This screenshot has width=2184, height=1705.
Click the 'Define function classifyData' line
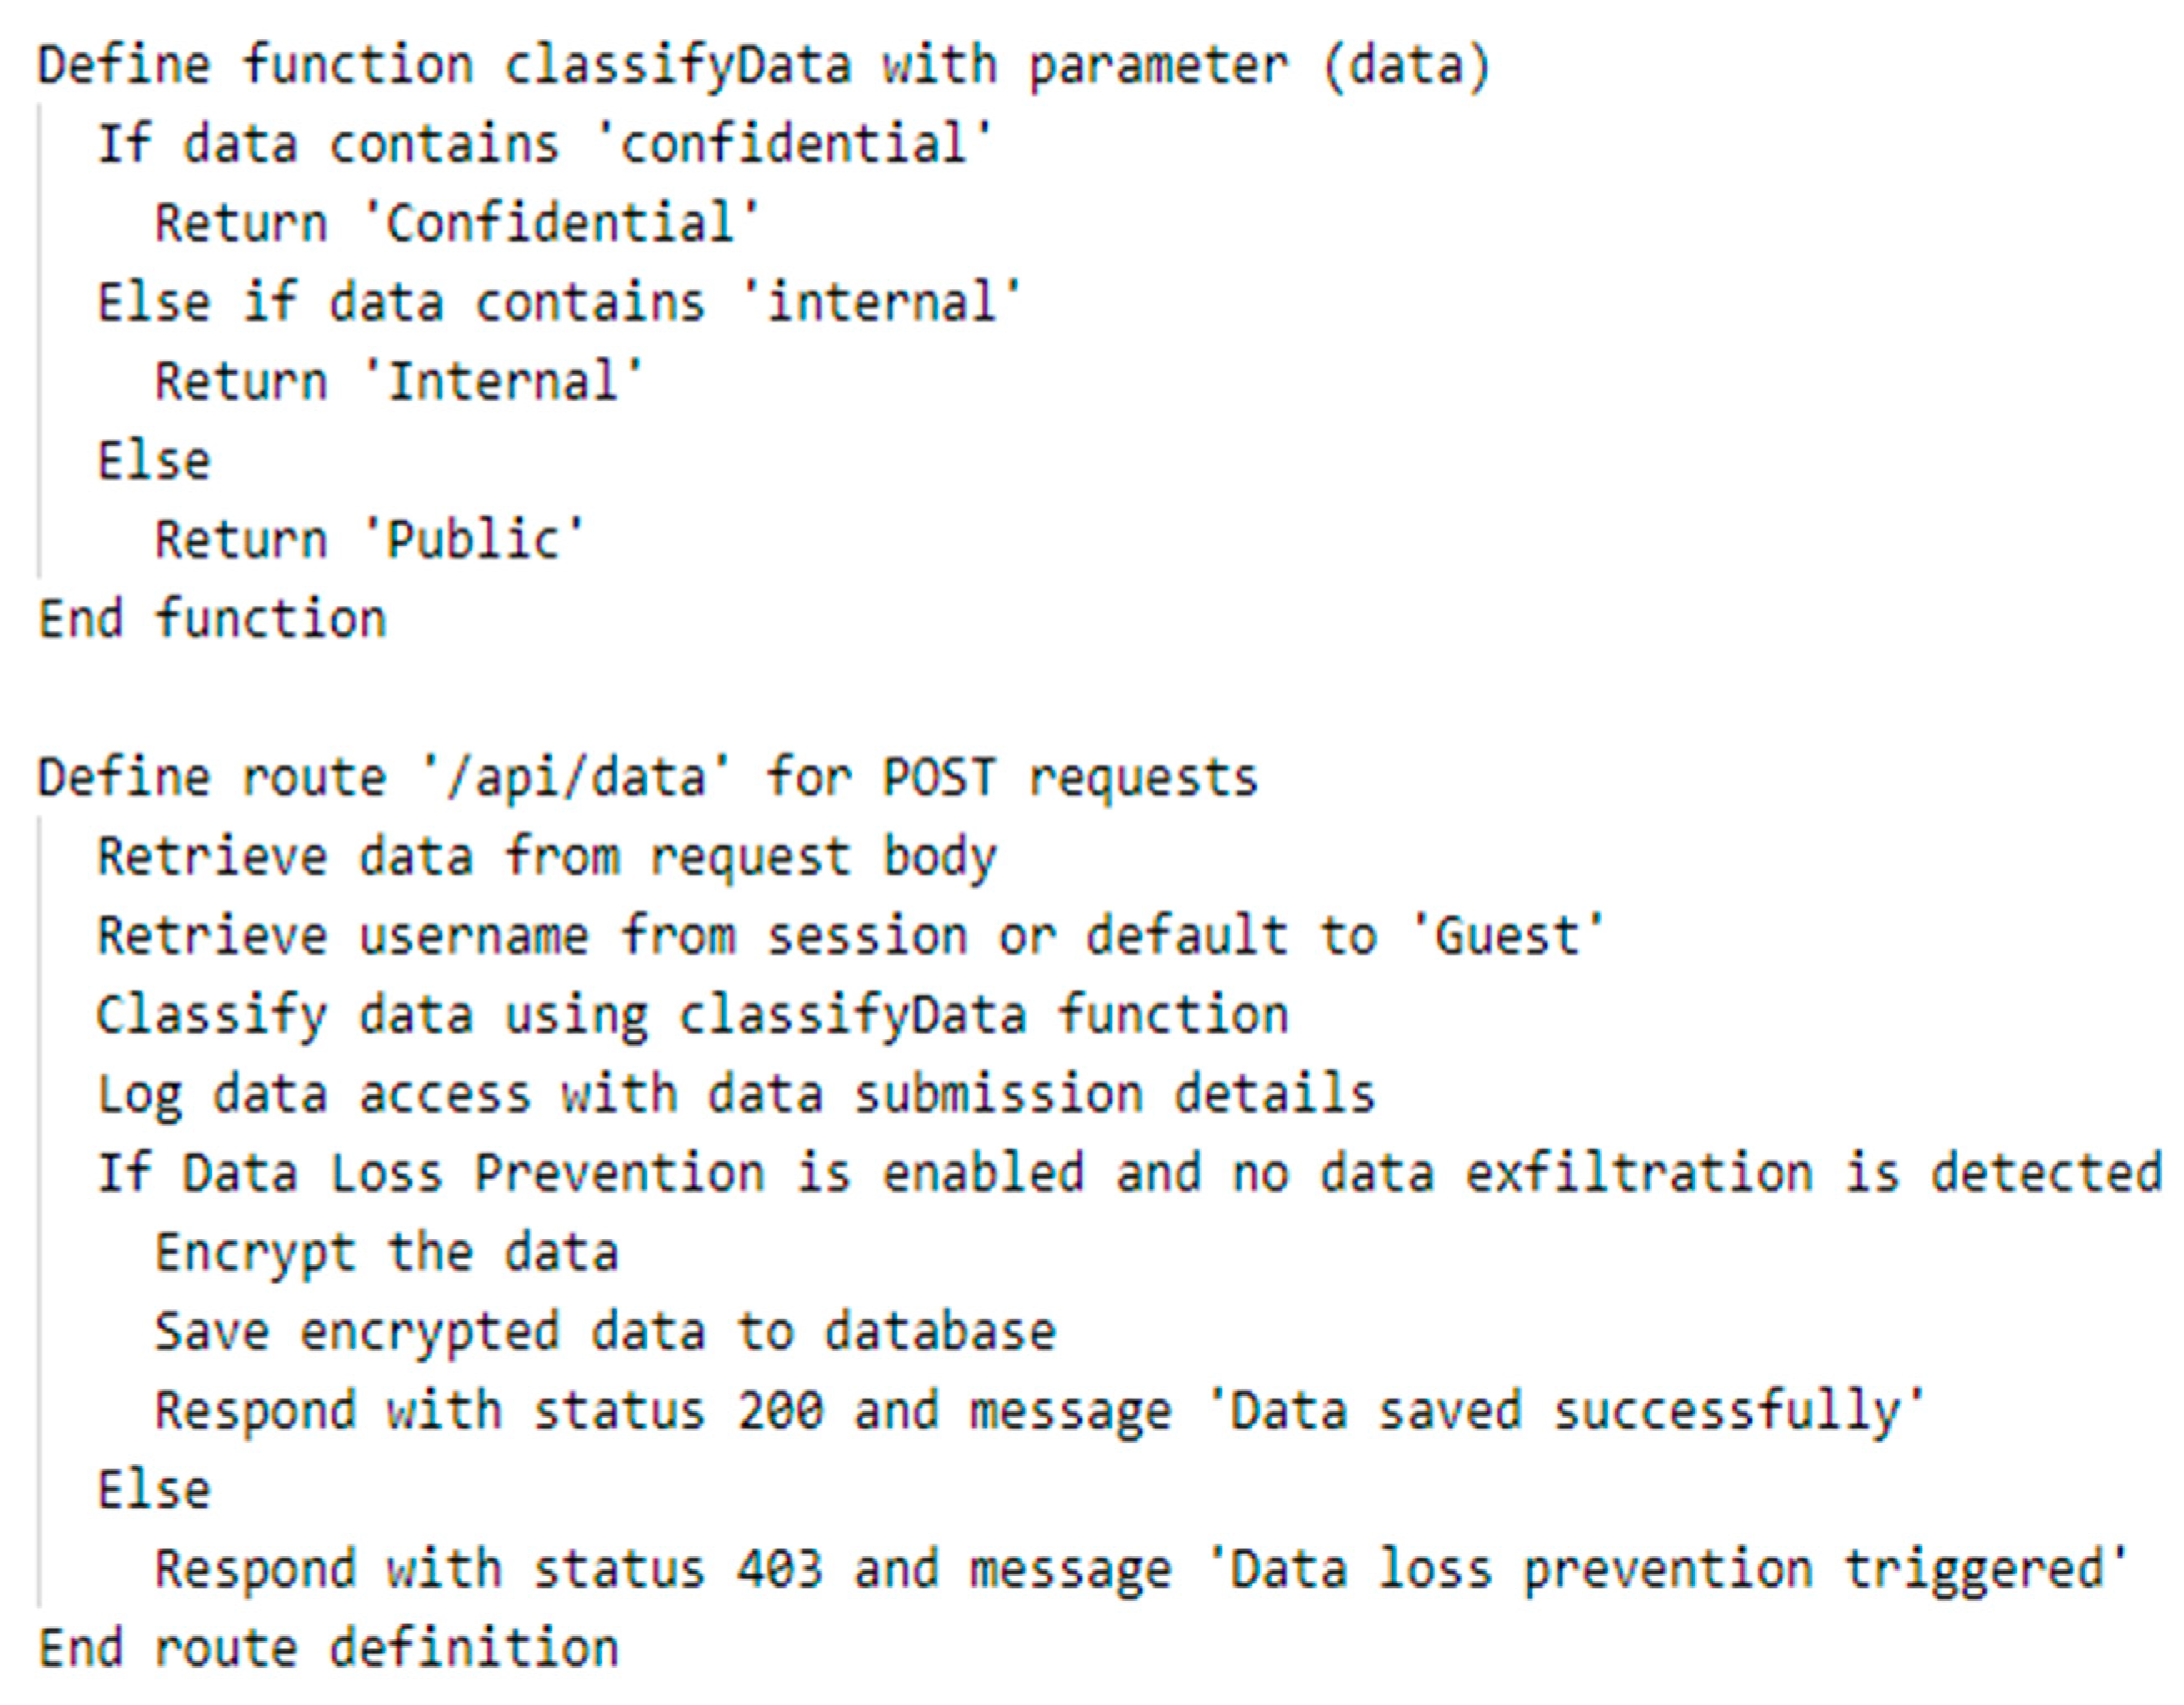pos(764,66)
